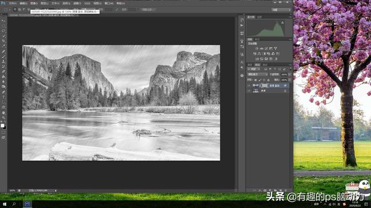Add a Brightness/Contrast adjustment
The height and width of the screenshot is (208, 371).
(x=256, y=49)
